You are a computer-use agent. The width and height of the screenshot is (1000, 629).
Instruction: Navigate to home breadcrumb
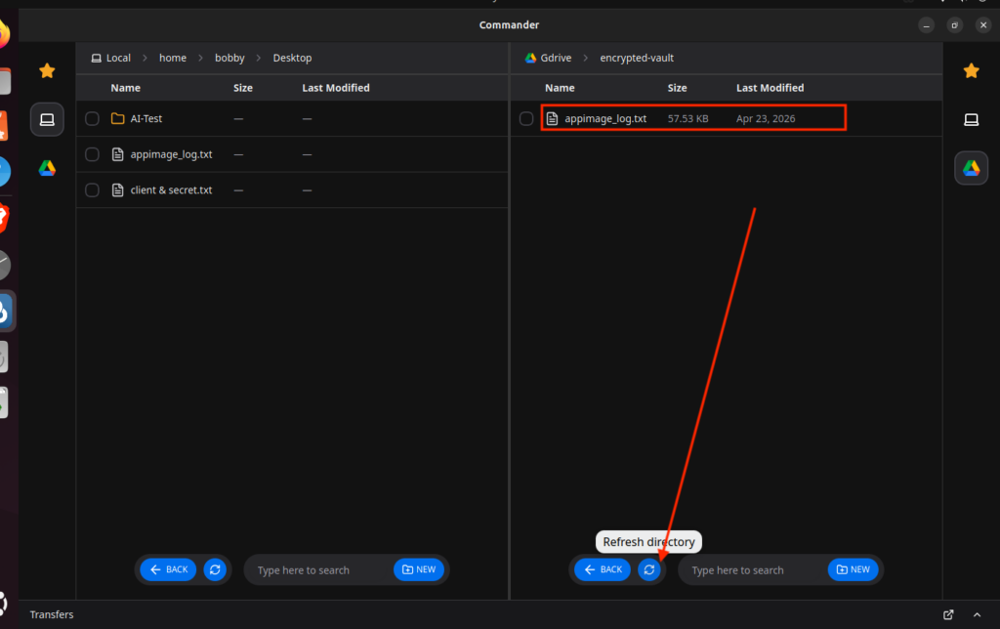(173, 58)
